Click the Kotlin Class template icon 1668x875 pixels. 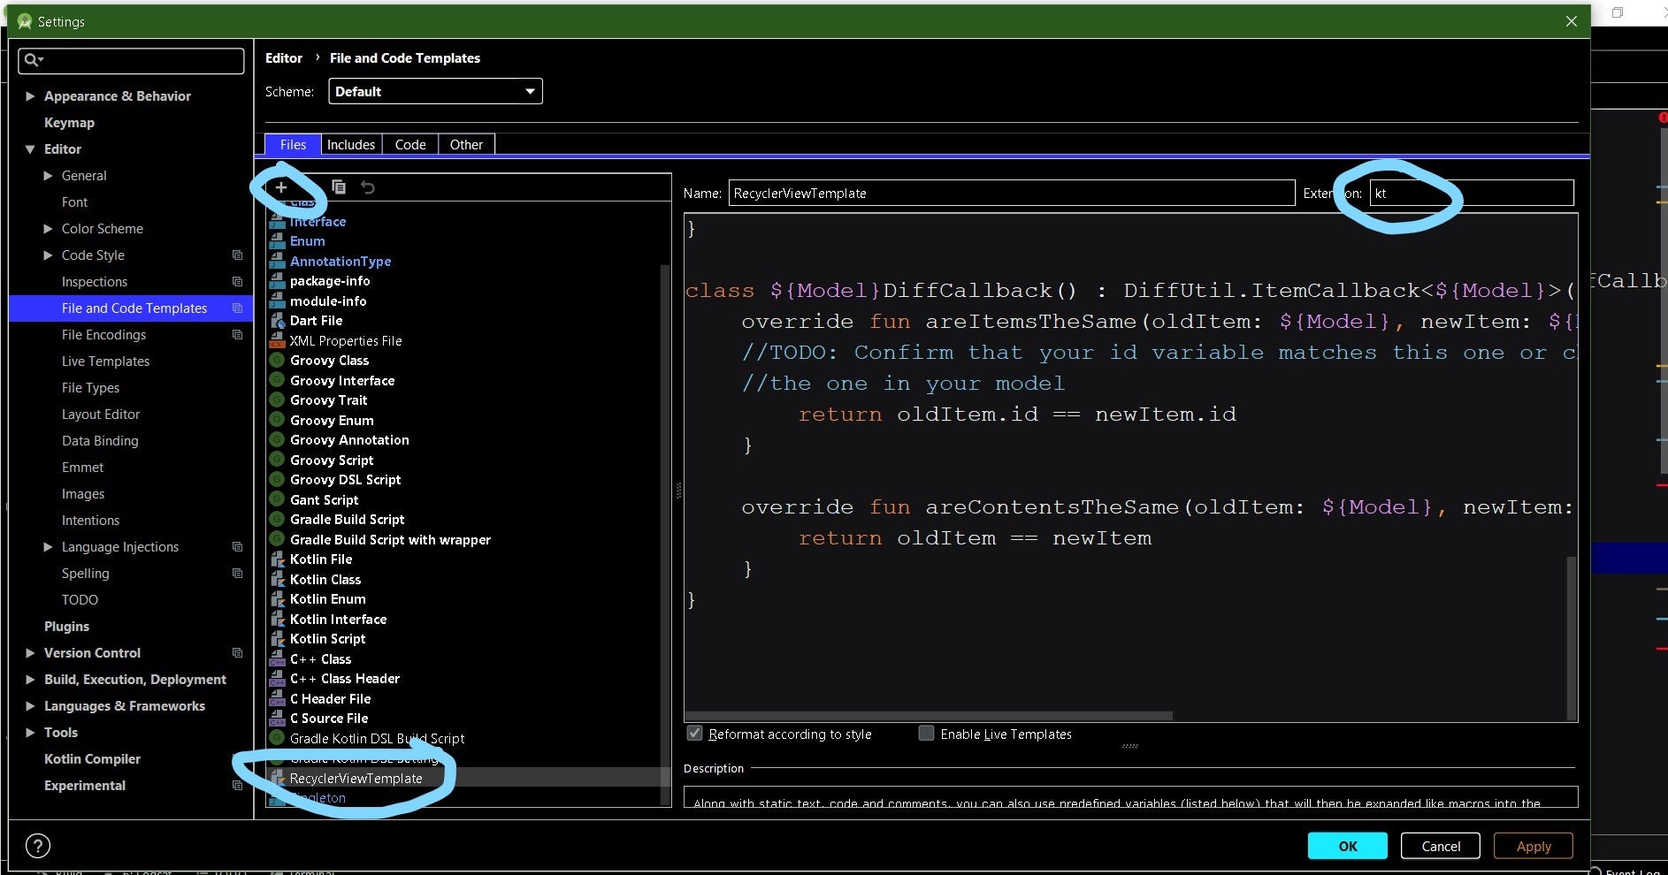coord(277,580)
